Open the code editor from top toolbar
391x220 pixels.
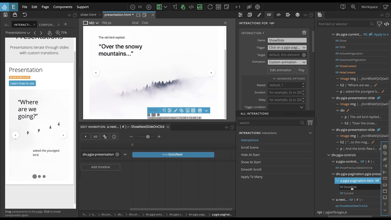pos(191,7)
